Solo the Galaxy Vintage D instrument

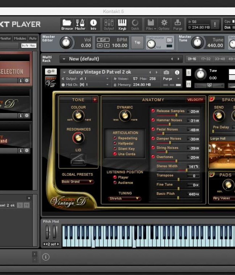tap(188, 73)
